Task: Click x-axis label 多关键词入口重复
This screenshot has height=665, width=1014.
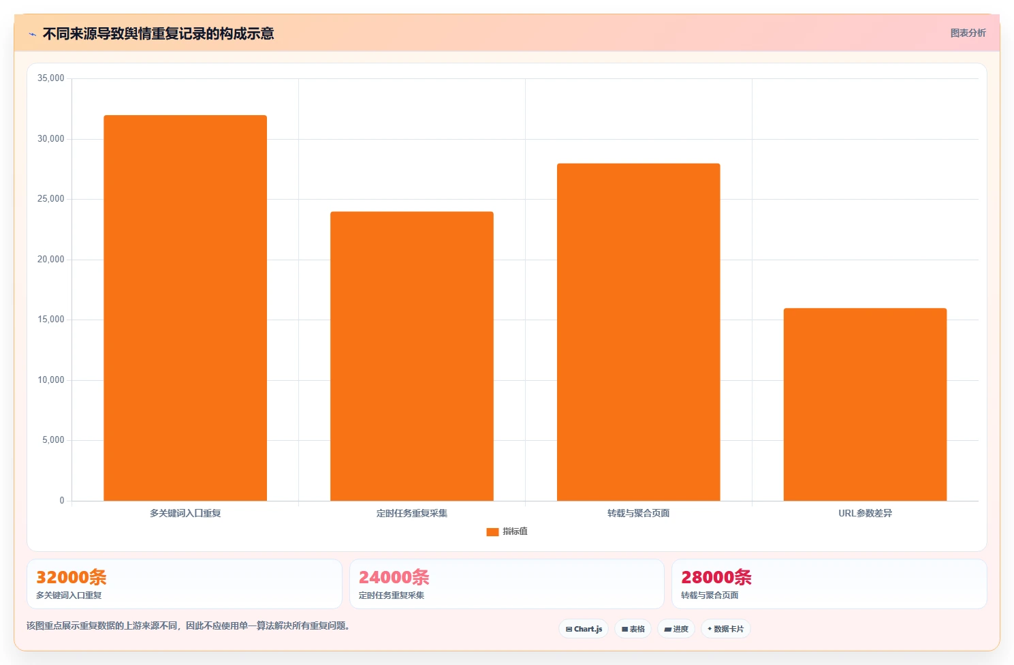Action: [185, 513]
